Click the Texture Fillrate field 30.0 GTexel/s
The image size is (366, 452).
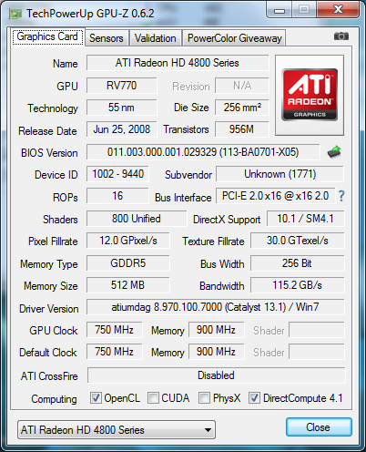298,241
